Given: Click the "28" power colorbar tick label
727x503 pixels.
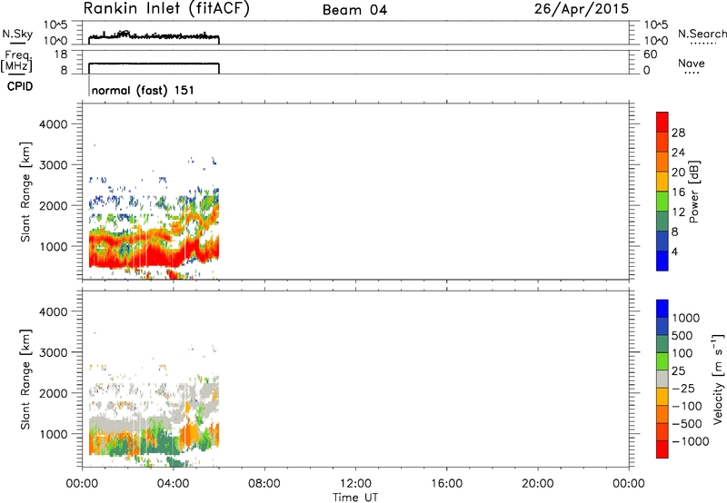Looking at the screenshot, I should 678,133.
